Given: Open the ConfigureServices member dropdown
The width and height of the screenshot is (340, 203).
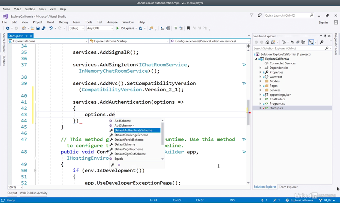Looking at the screenshot, I should click(x=210, y=41).
